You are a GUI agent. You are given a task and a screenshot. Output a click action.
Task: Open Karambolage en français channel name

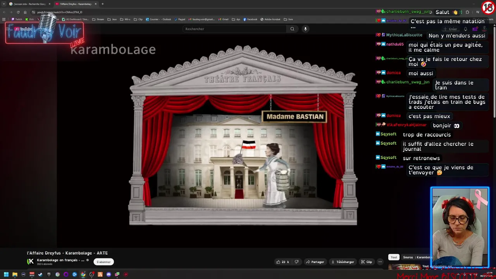tap(60, 260)
